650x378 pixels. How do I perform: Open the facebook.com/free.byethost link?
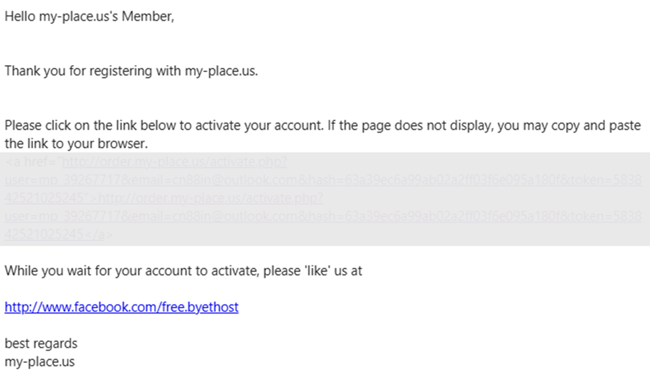pos(122,307)
